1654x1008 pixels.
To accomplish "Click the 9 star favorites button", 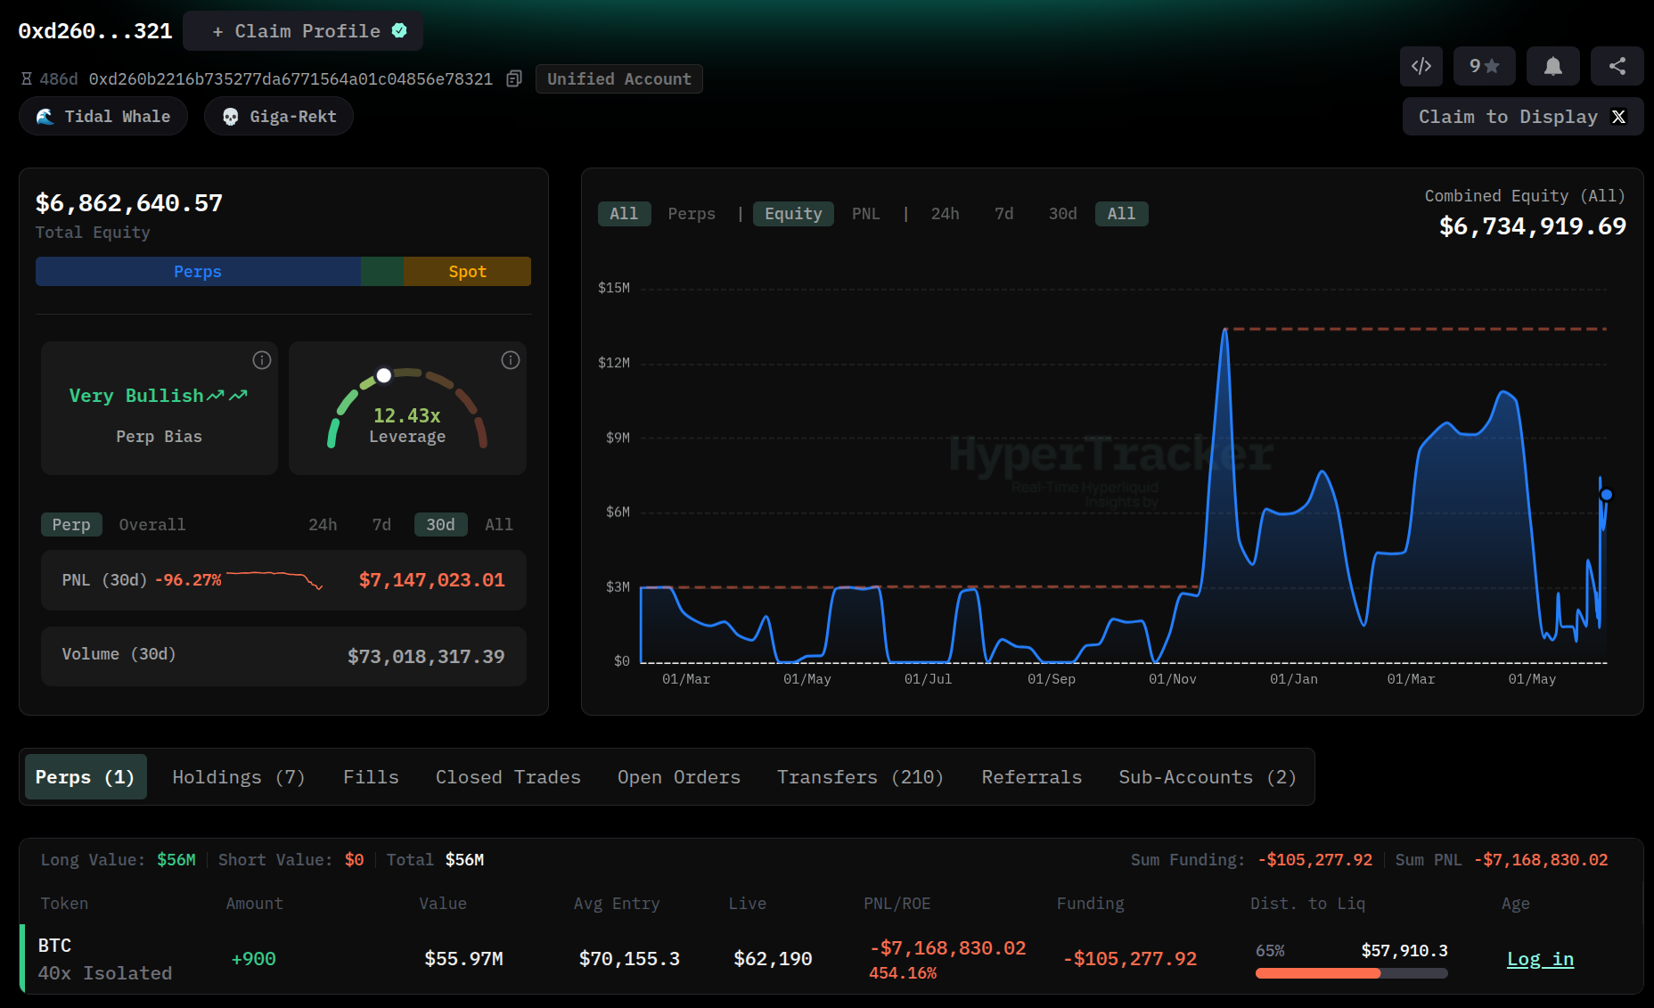I will [1484, 66].
